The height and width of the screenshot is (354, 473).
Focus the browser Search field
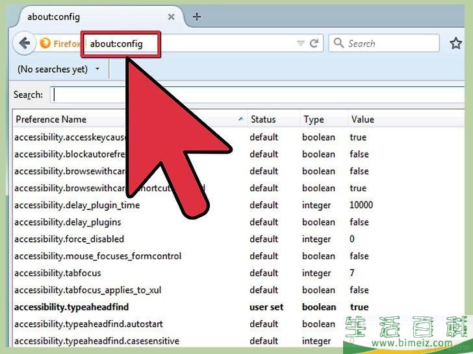pos(384,43)
